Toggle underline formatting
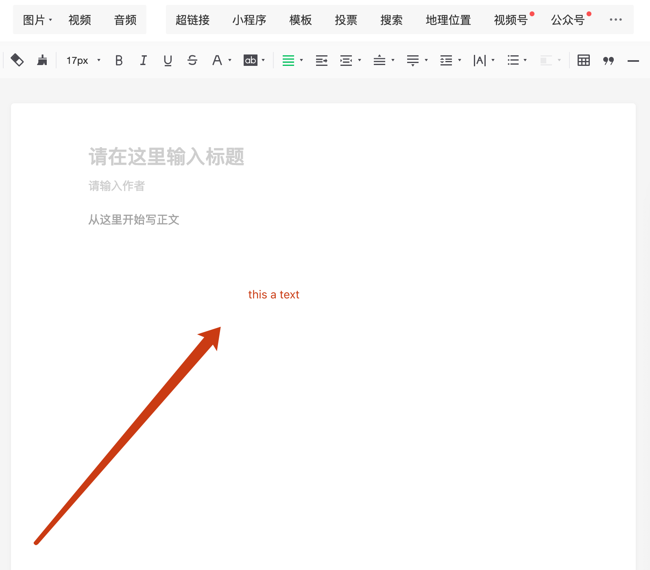650x570 pixels. [168, 61]
